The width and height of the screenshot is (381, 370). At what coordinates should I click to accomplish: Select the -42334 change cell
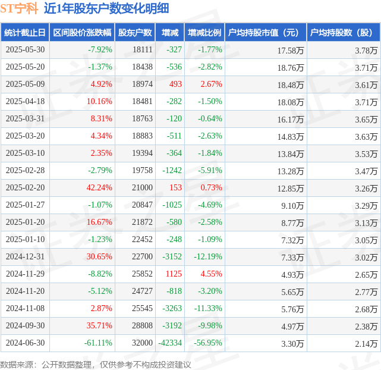170,343
